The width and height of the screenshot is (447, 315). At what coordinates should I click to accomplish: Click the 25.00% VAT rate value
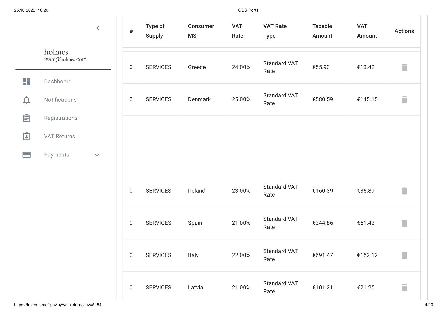click(x=241, y=99)
